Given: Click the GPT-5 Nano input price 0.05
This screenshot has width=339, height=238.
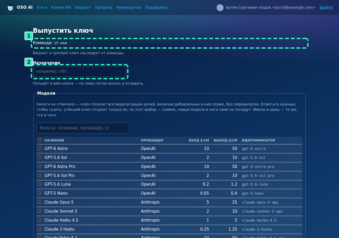Looking at the screenshot, I should pyautogui.click(x=204, y=193).
